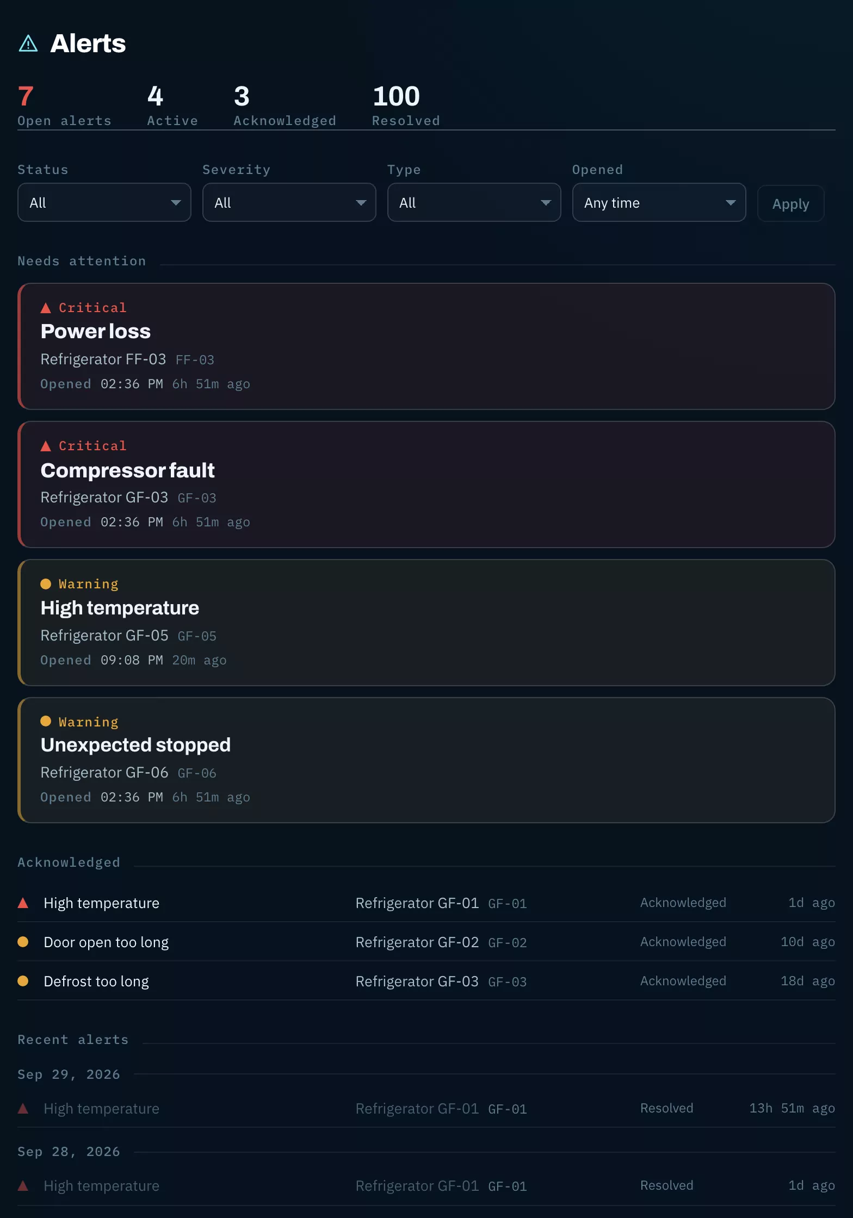Click the Critical icon on Power loss card
The height and width of the screenshot is (1218, 853).
coord(46,308)
